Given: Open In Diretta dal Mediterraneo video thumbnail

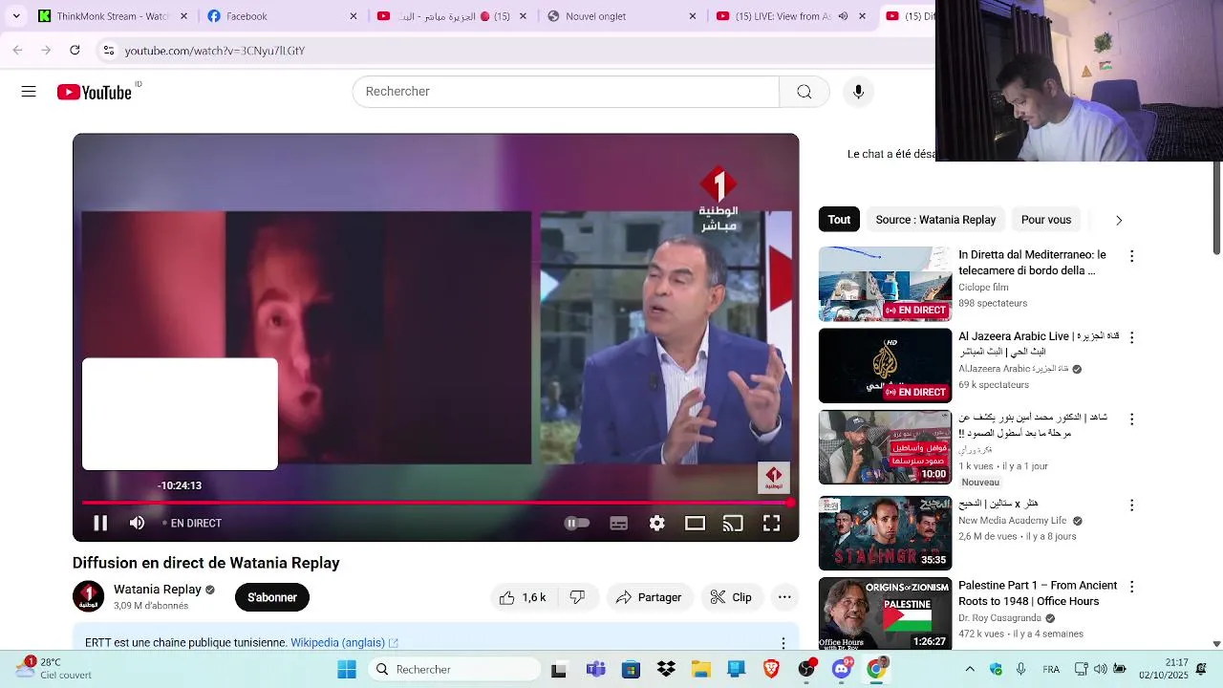Looking at the screenshot, I should point(885,284).
